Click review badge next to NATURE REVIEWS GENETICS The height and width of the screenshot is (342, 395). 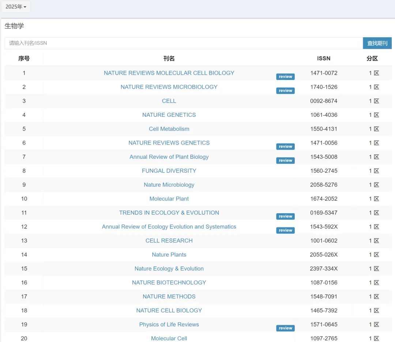285,146
